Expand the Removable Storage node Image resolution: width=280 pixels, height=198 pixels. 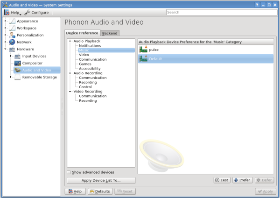pyautogui.click(x=11, y=77)
